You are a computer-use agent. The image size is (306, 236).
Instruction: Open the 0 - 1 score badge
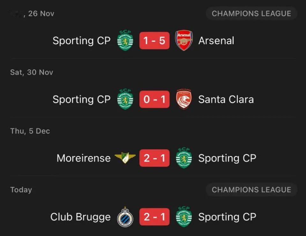click(154, 99)
